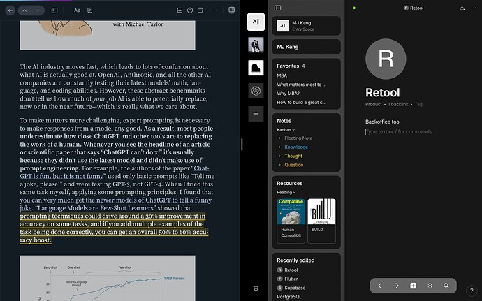482x301 pixels.
Task: Open the BUILD book card
Action: coord(321,221)
